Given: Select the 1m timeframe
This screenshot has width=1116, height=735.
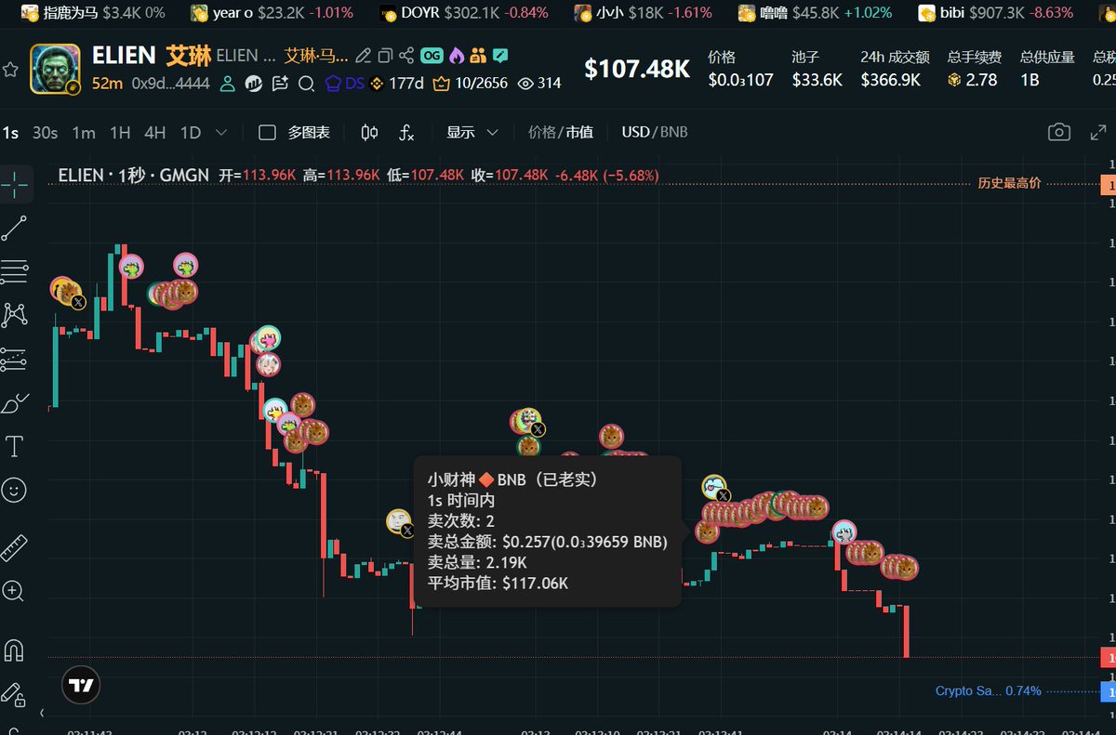Looking at the screenshot, I should (84, 133).
